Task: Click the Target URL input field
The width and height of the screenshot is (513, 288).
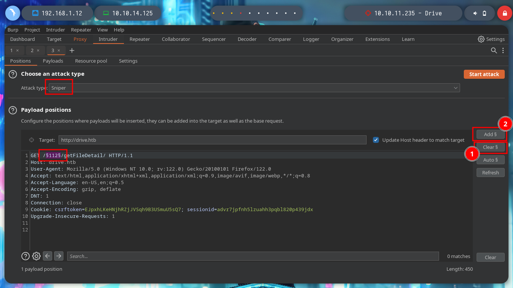Action: click(213, 140)
